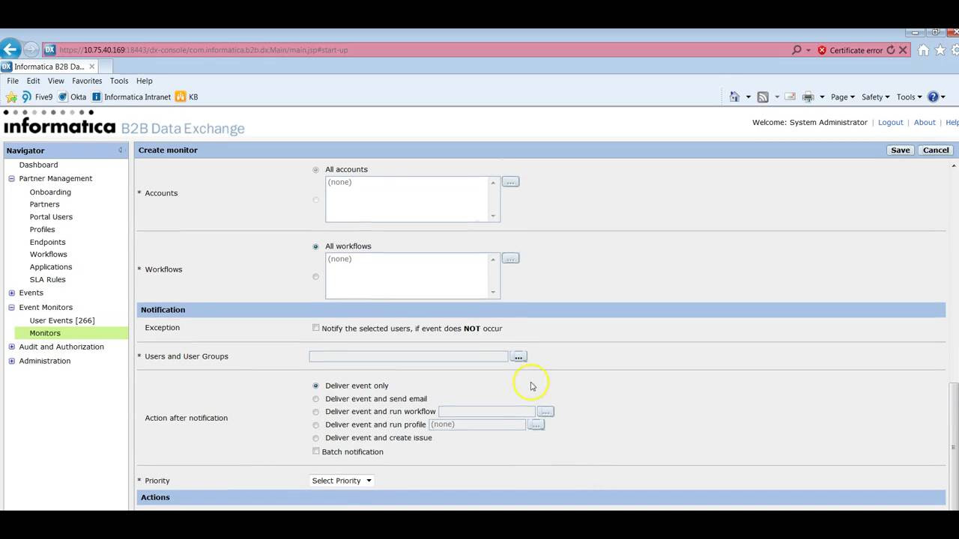Click the add-to-favorites-bar star icon
The height and width of the screenshot is (539, 959).
11,97
